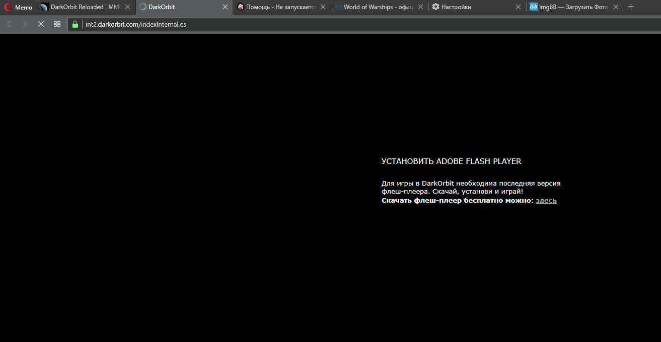Go back to previous page
The height and width of the screenshot is (342, 661).
[x=9, y=24]
